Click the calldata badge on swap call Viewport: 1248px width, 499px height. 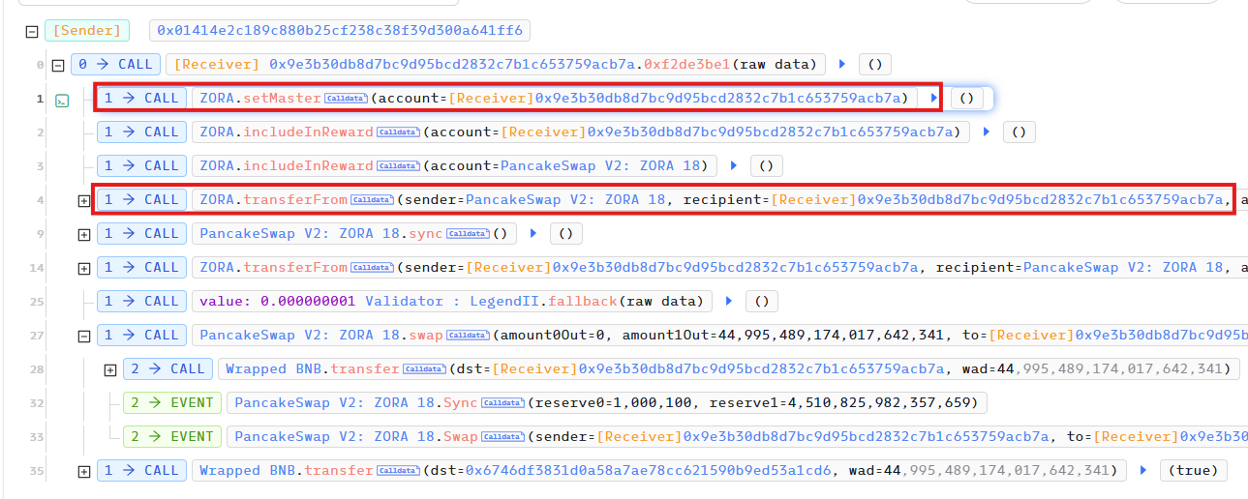tap(468, 335)
